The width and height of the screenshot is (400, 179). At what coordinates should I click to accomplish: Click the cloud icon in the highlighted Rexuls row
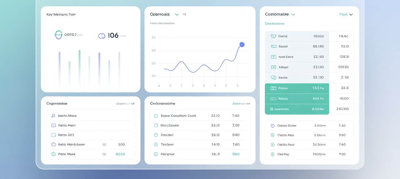[x=273, y=99]
